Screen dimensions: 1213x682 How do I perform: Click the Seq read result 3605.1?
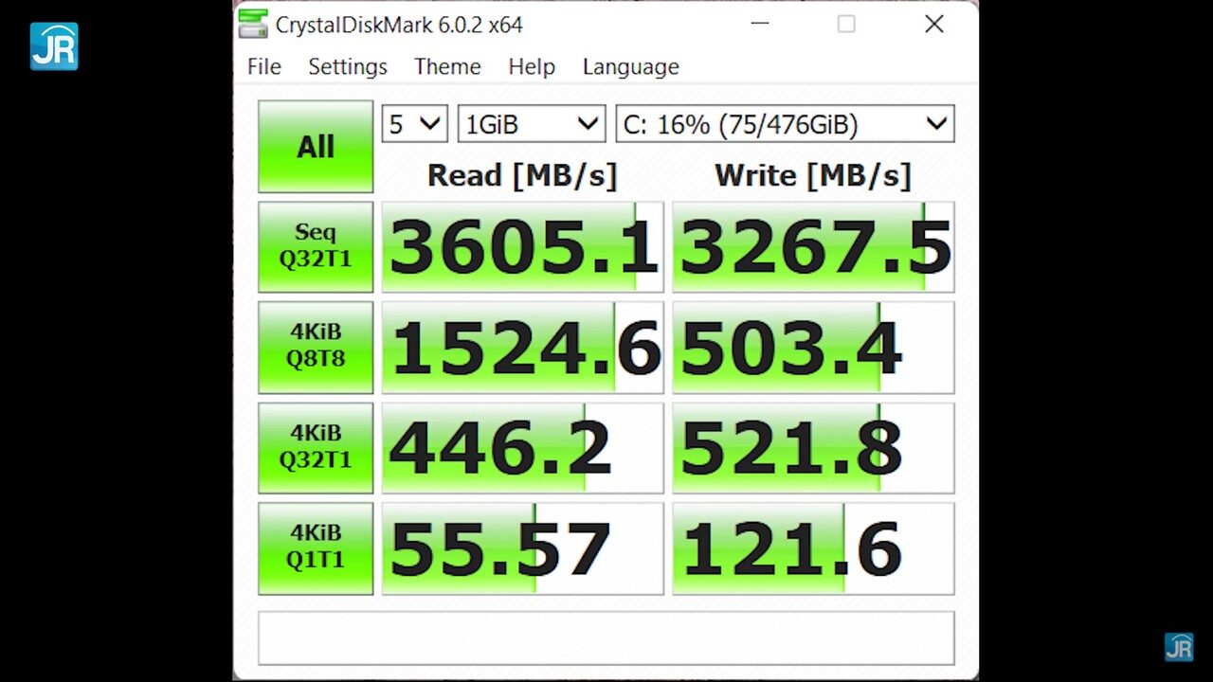(x=523, y=247)
